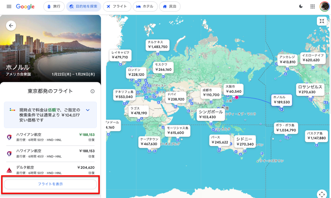Image resolution: width=331 pixels, height=198 pixels.
Task: Switch to the ホテル tab
Action: (x=145, y=6)
